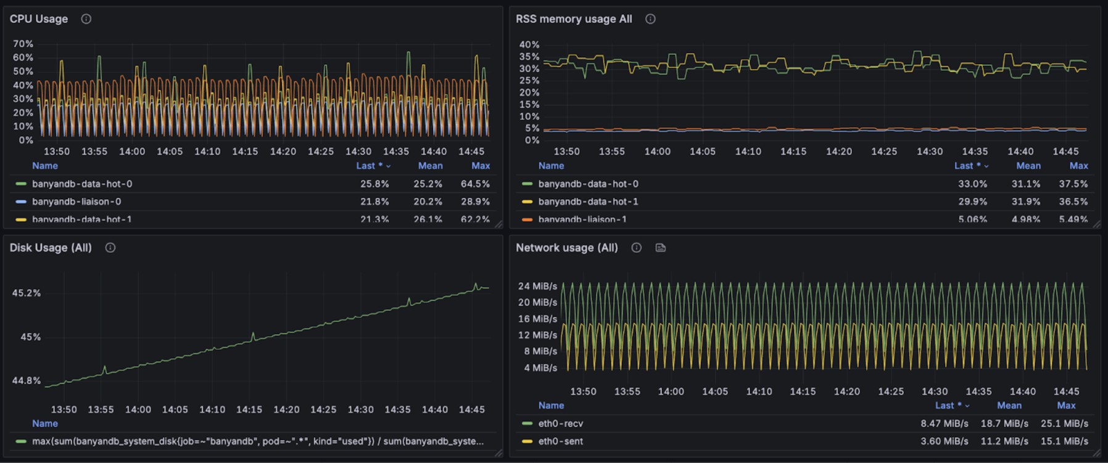The height and width of the screenshot is (463, 1108).
Task: Sort CPU Usage legend by Max header
Action: click(480, 166)
